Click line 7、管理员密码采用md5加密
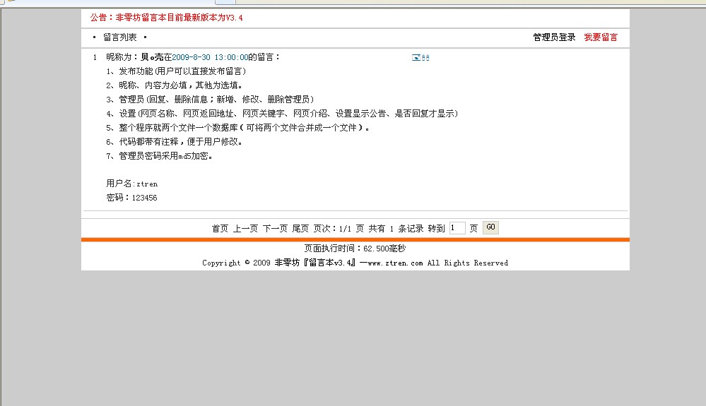The image size is (706, 406). (x=160, y=156)
